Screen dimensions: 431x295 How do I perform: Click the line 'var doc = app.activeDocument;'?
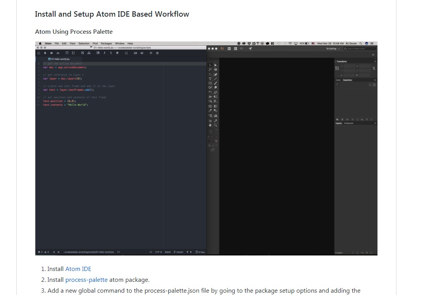65,67
